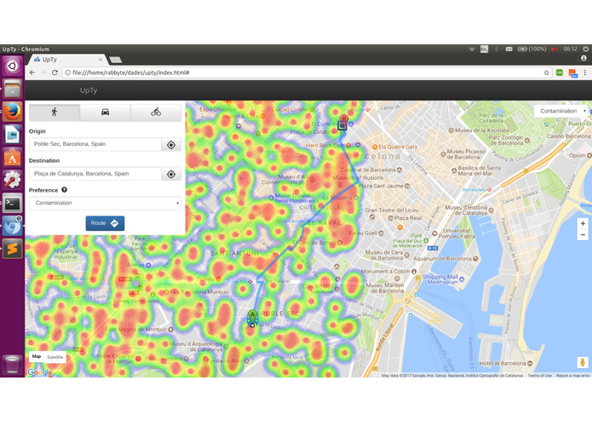
Task: Click Museu Picasso de Barcelona label
Action: 466,154
